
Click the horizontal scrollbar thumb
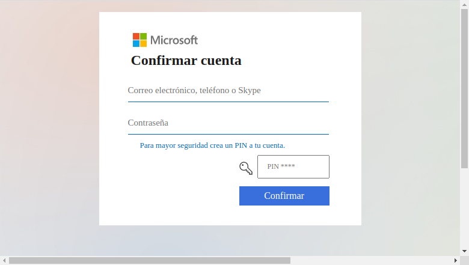pos(150,261)
